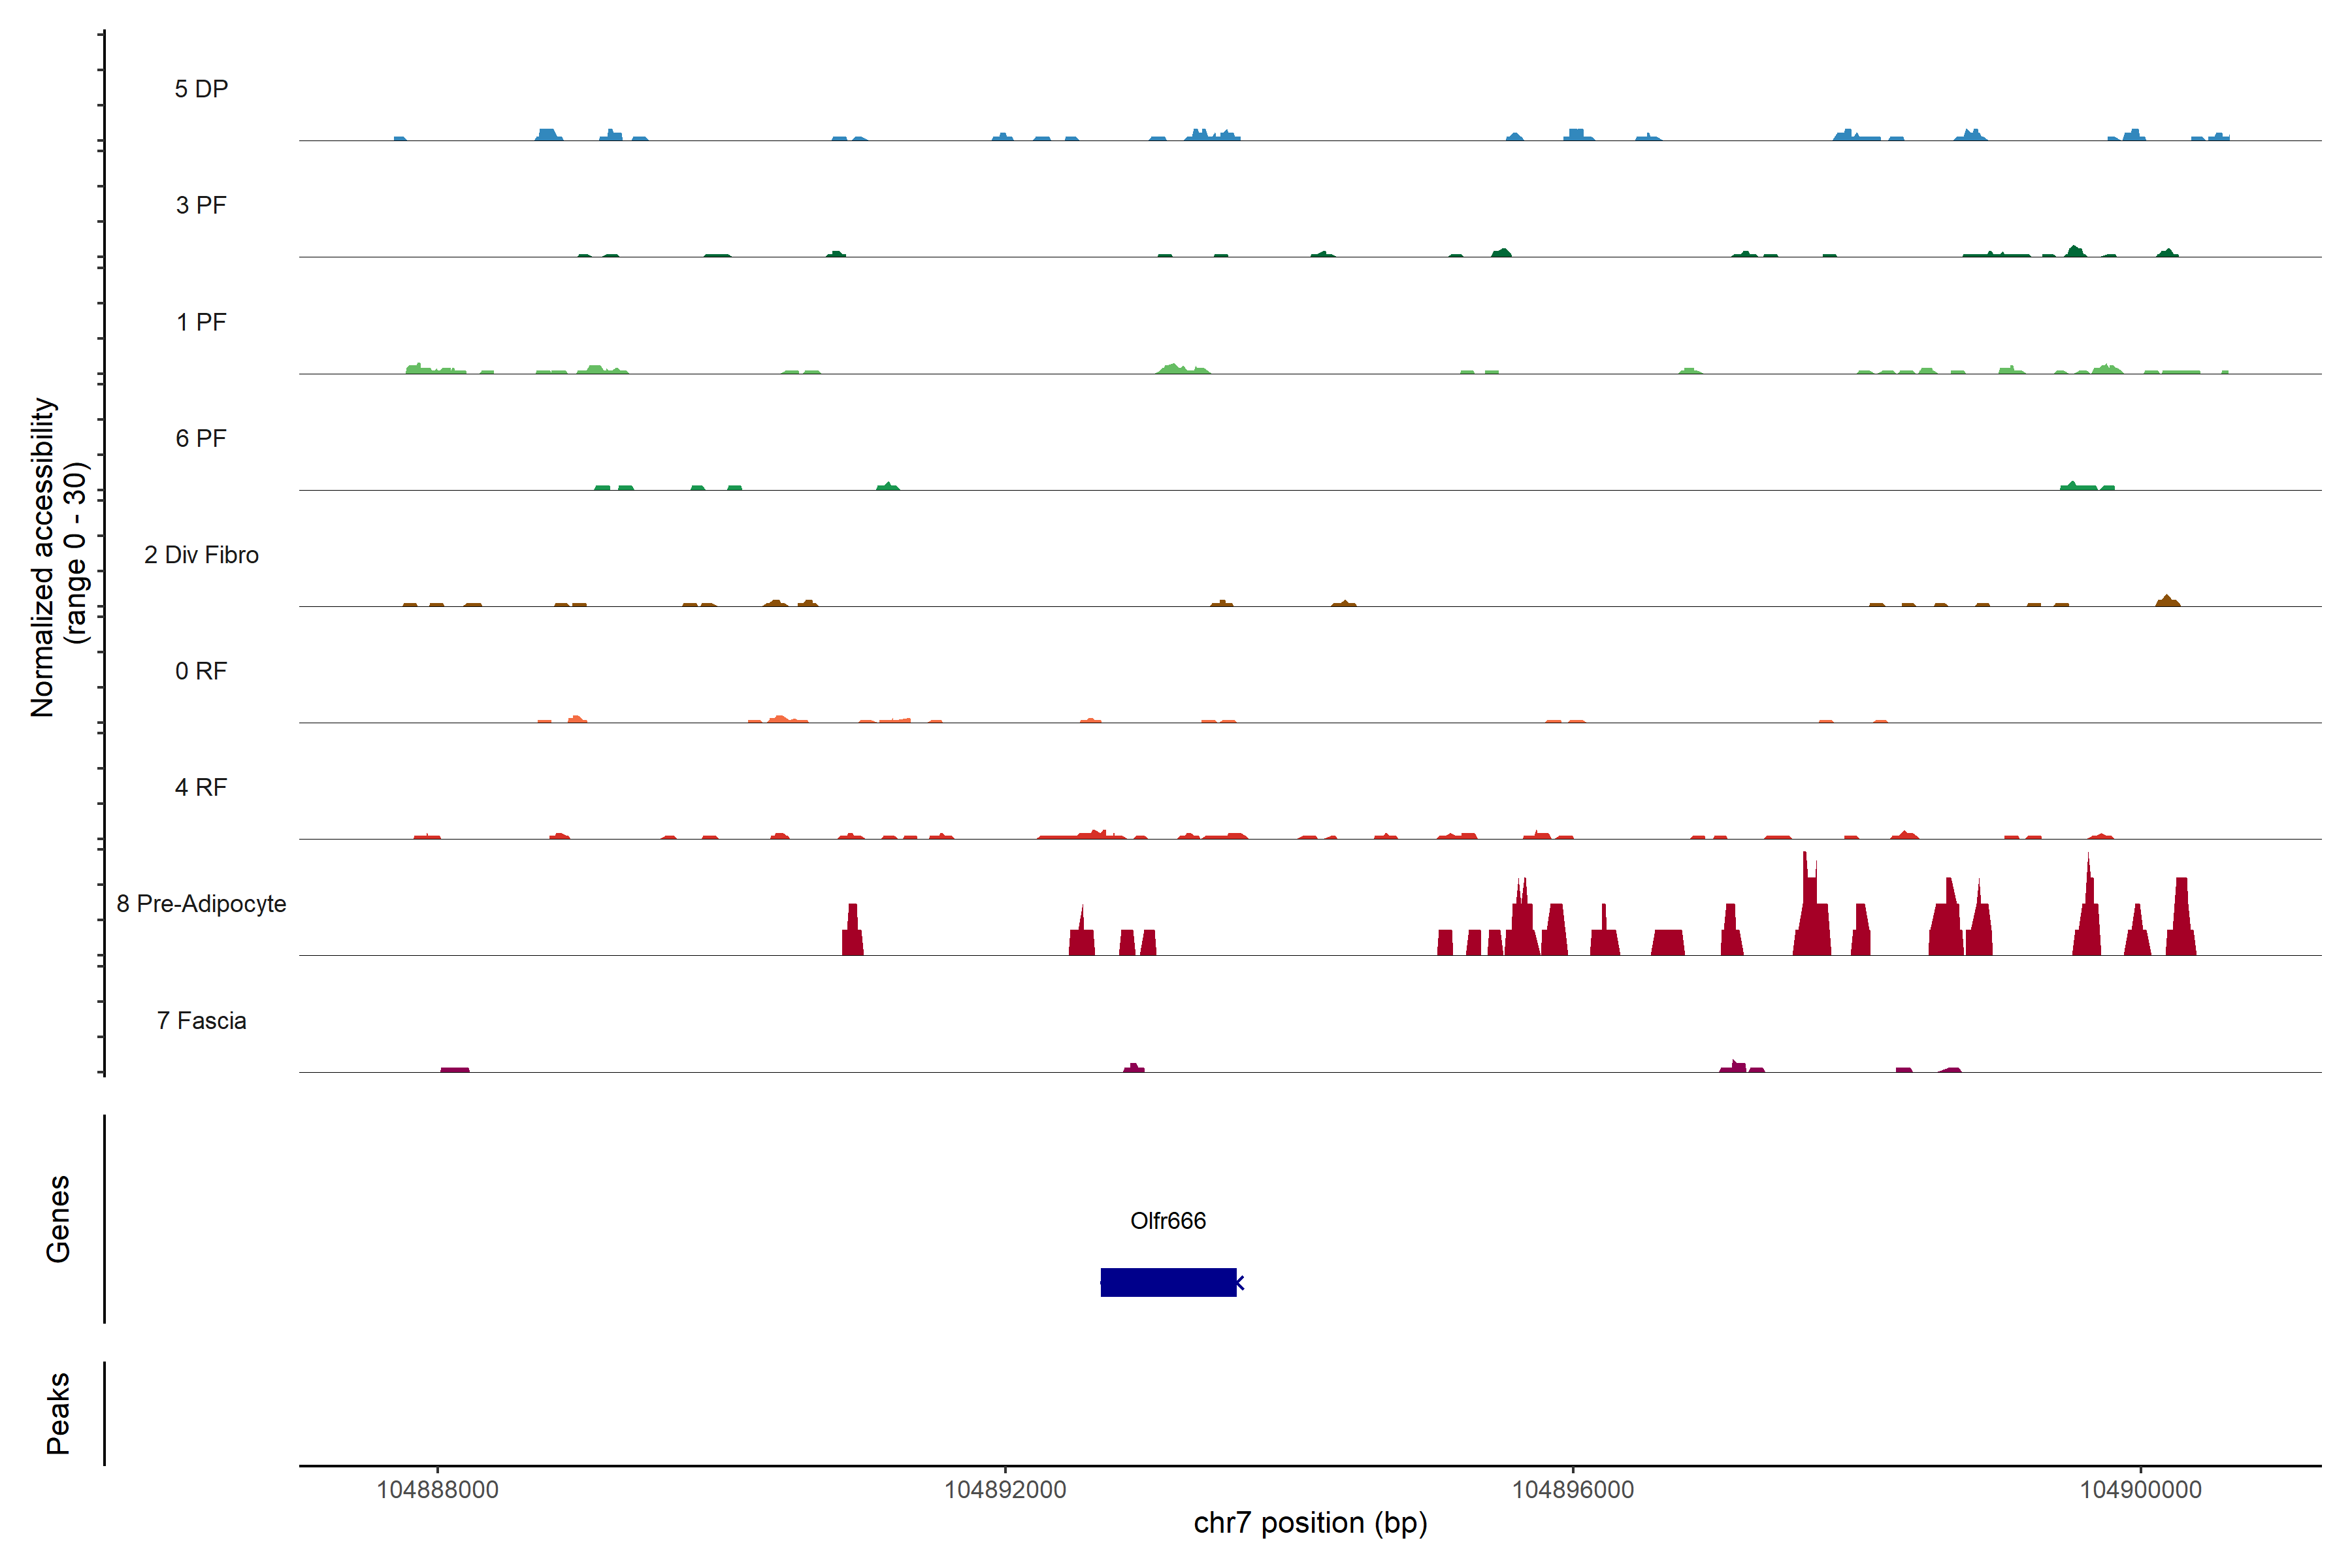This screenshot has height=1568, width=2352.
Task: Click the 104888000 axis tick label
Action: point(437,1489)
